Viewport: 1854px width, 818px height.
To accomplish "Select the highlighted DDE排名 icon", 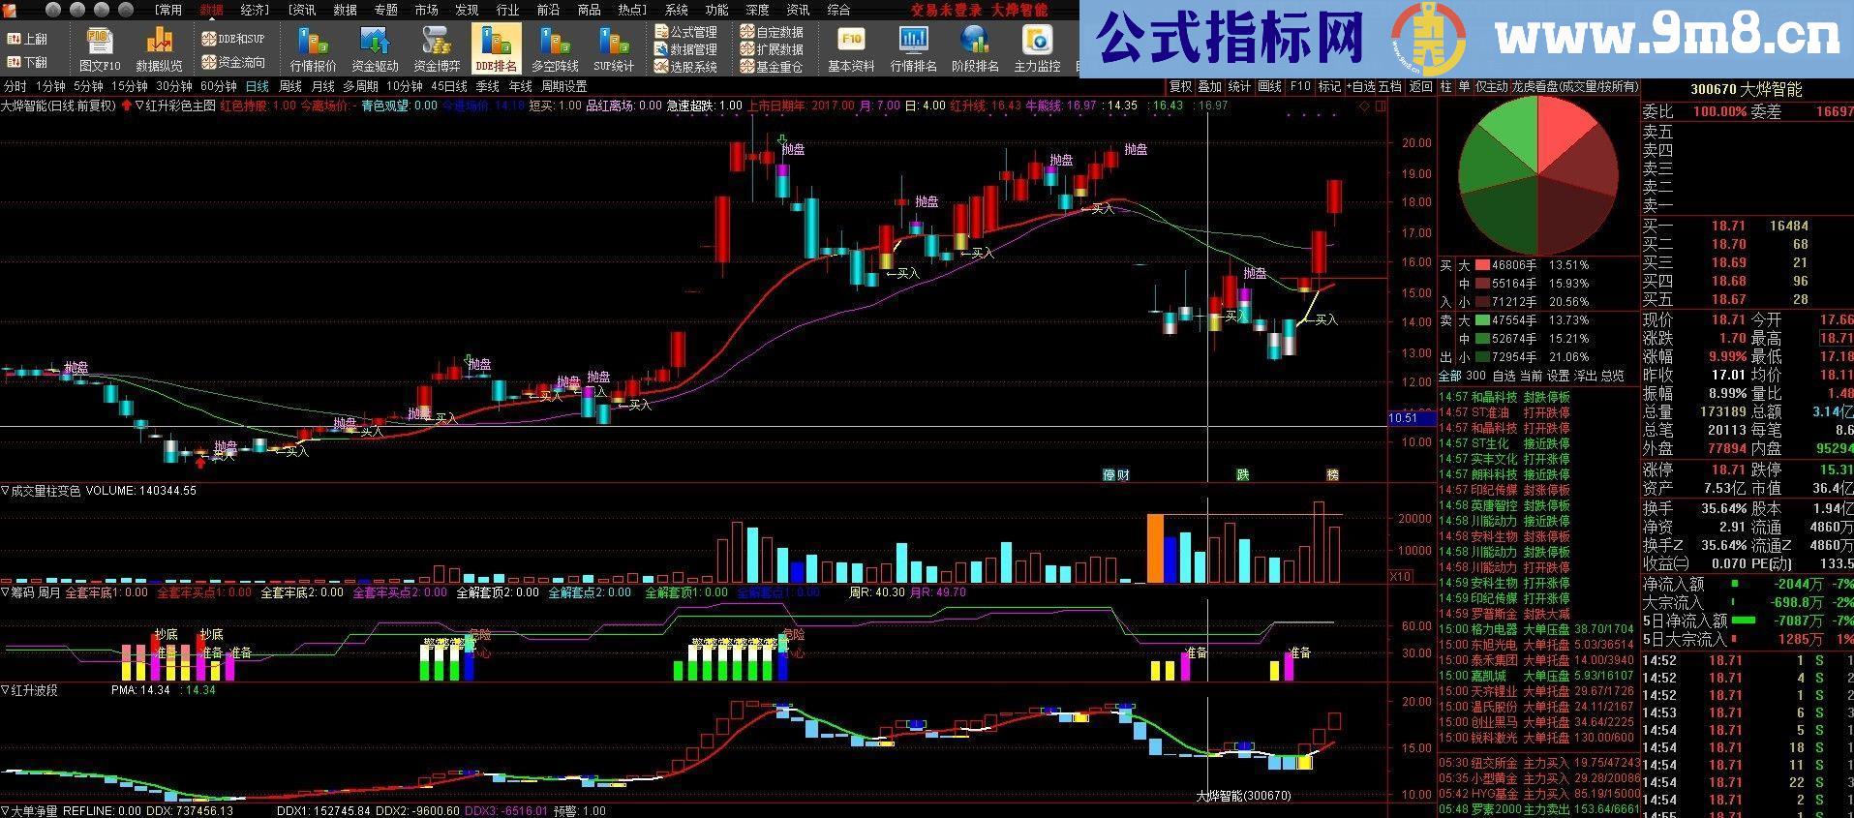I will [x=497, y=48].
